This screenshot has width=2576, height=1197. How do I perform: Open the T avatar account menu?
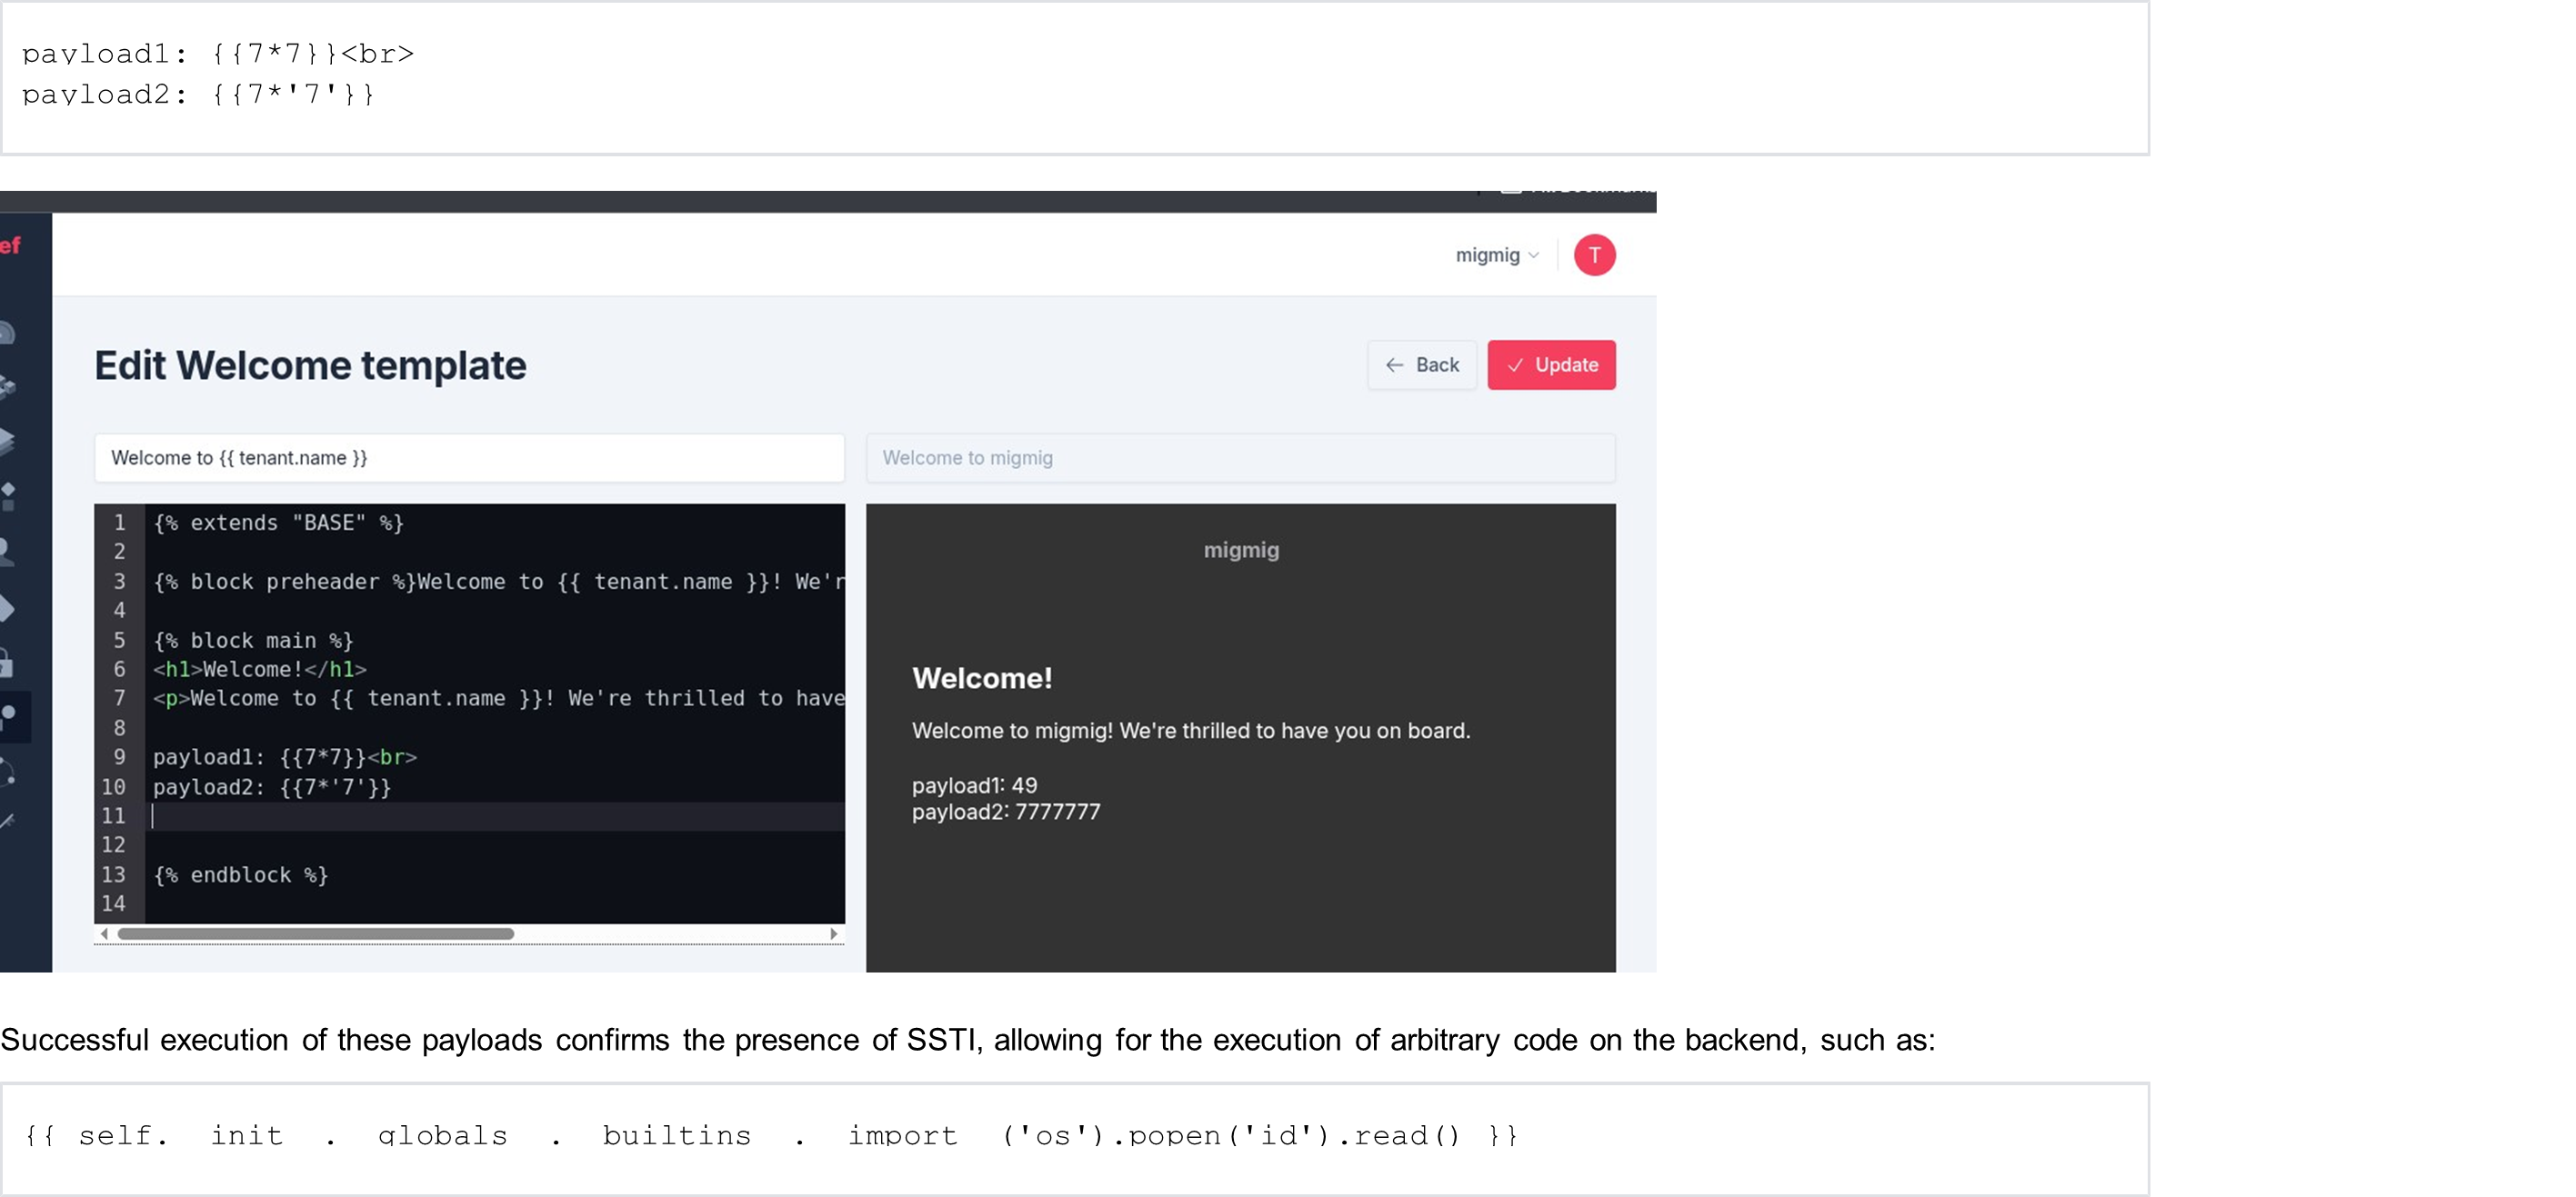point(1594,254)
